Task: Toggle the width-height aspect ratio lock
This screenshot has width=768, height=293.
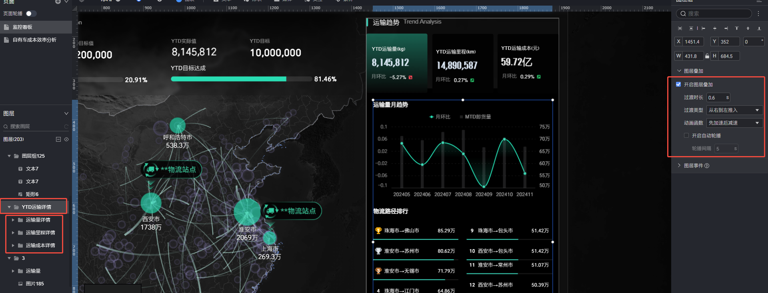Action: click(x=707, y=56)
